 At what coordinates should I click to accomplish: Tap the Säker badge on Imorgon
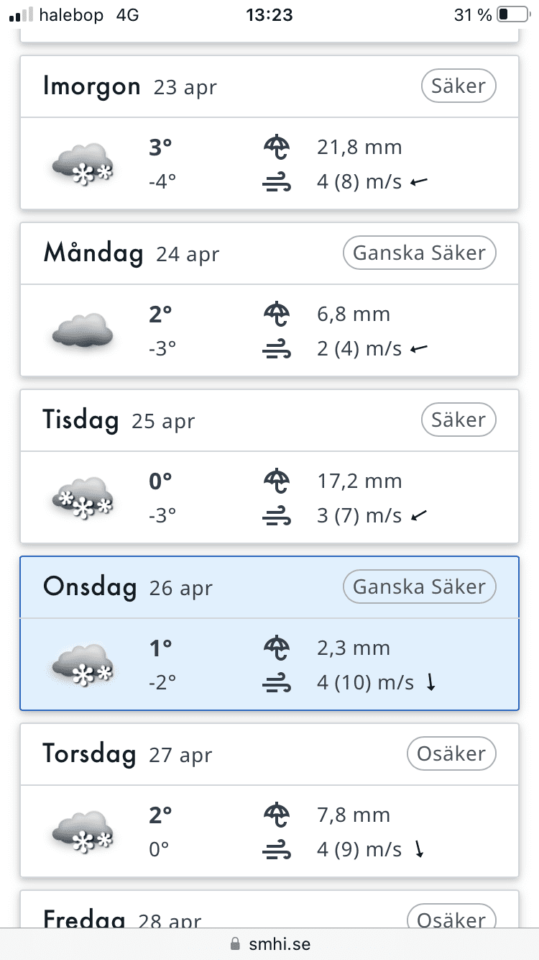pyautogui.click(x=459, y=86)
